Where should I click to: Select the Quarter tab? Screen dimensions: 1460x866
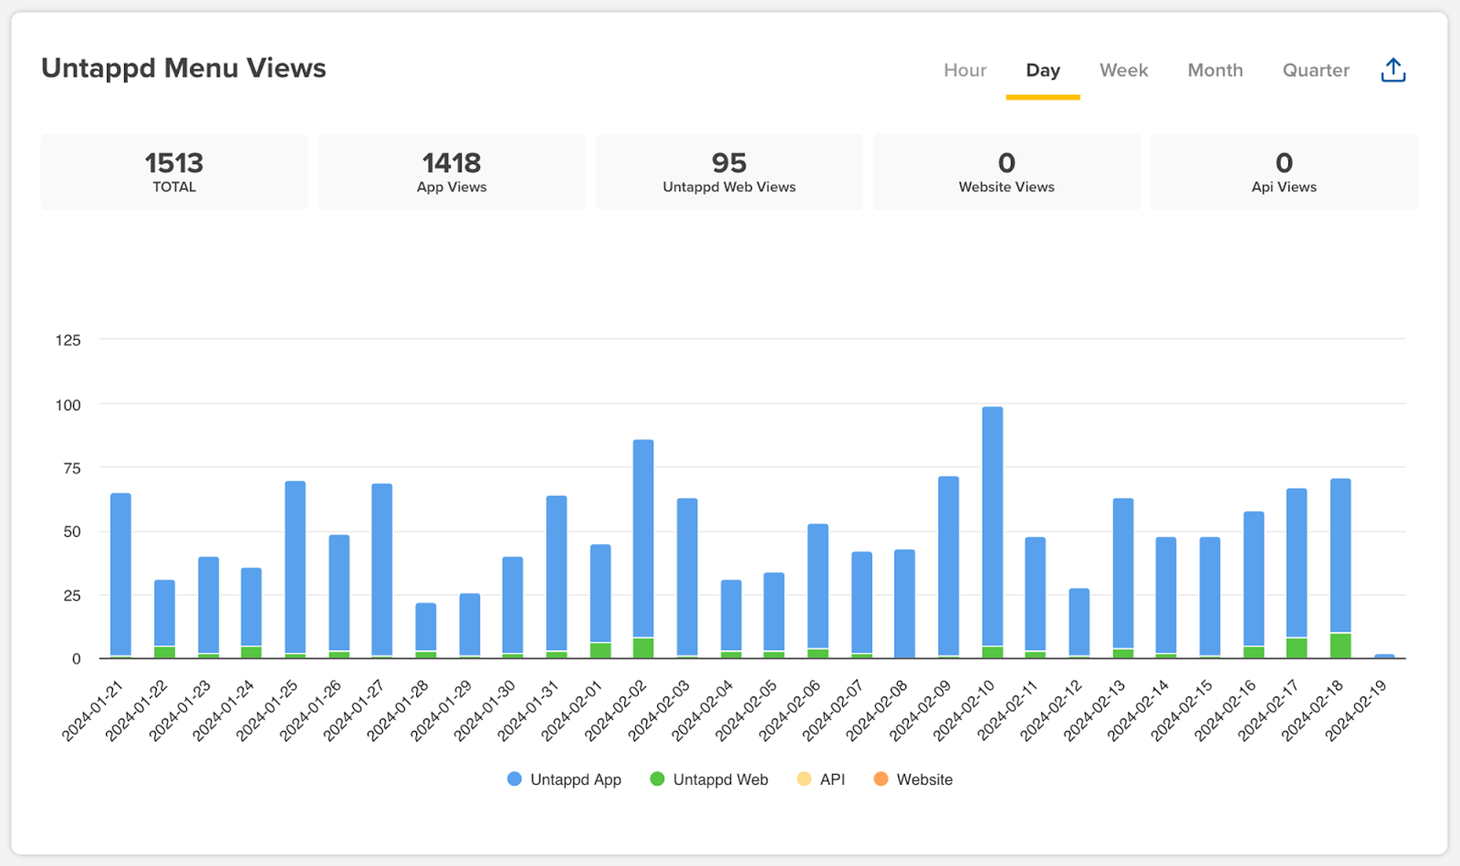point(1315,70)
